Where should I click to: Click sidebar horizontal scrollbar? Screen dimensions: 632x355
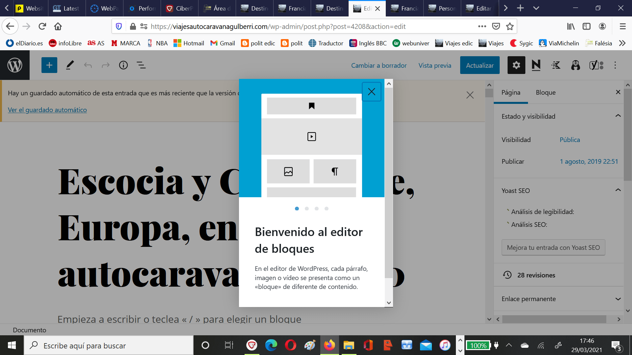(554, 319)
